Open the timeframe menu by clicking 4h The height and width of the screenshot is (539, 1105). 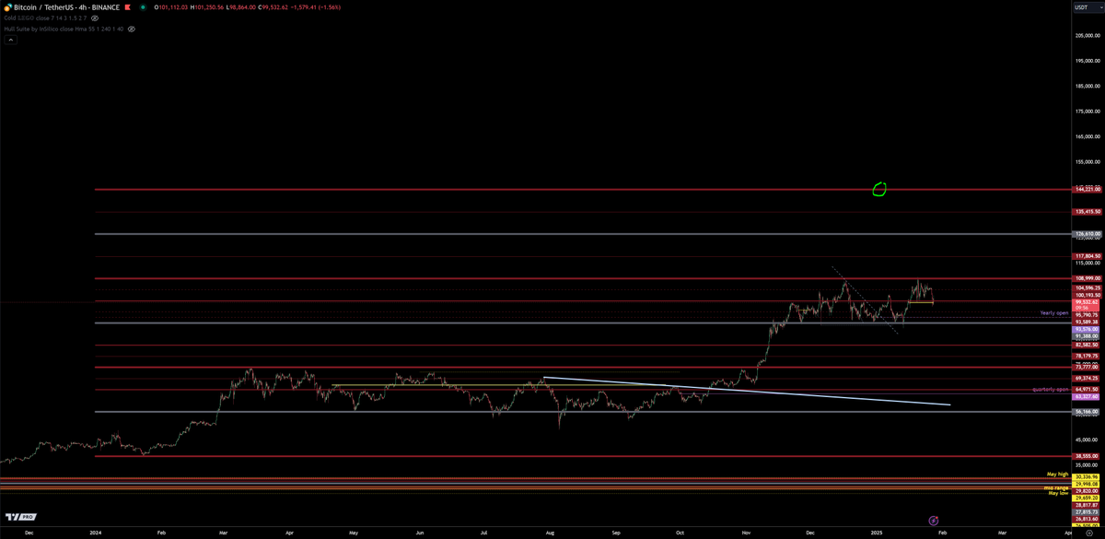(82, 6)
